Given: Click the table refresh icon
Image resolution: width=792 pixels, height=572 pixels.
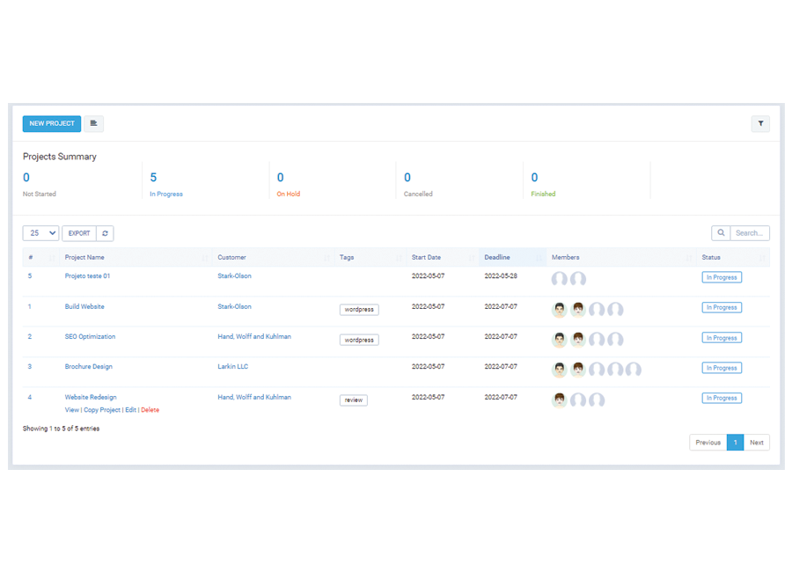Looking at the screenshot, I should [106, 233].
